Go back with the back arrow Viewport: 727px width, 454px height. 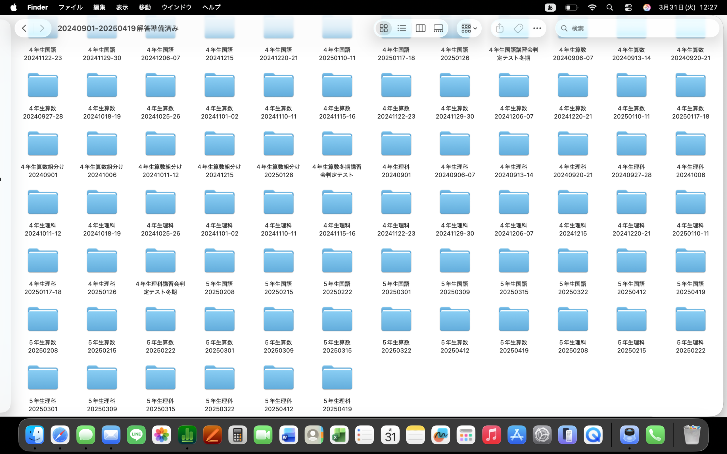point(24,28)
